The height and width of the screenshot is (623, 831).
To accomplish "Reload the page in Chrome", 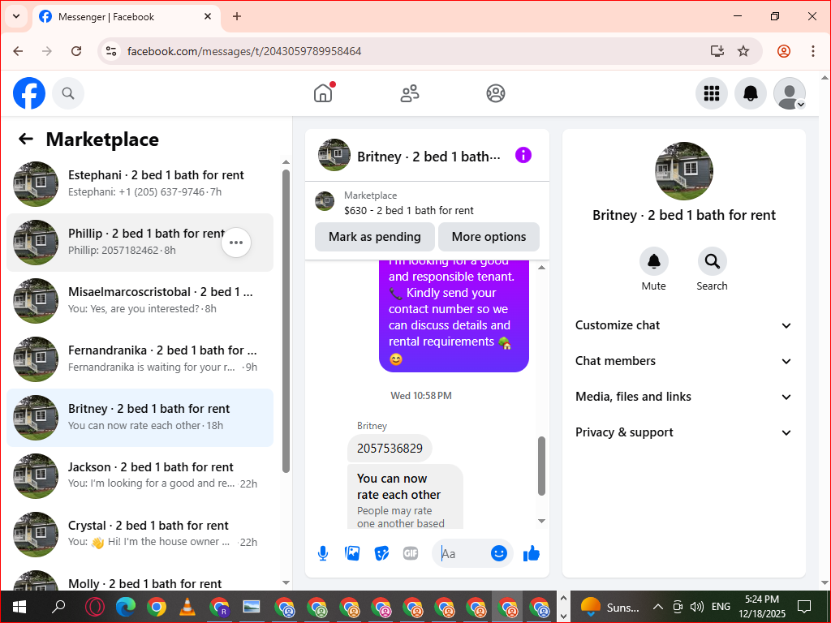I will pos(76,51).
